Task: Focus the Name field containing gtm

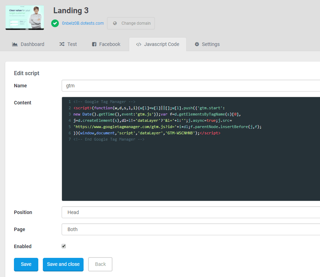Action: [x=191, y=86]
